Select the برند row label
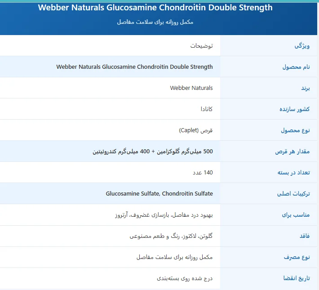The height and width of the screenshot is (290, 319). click(306, 88)
